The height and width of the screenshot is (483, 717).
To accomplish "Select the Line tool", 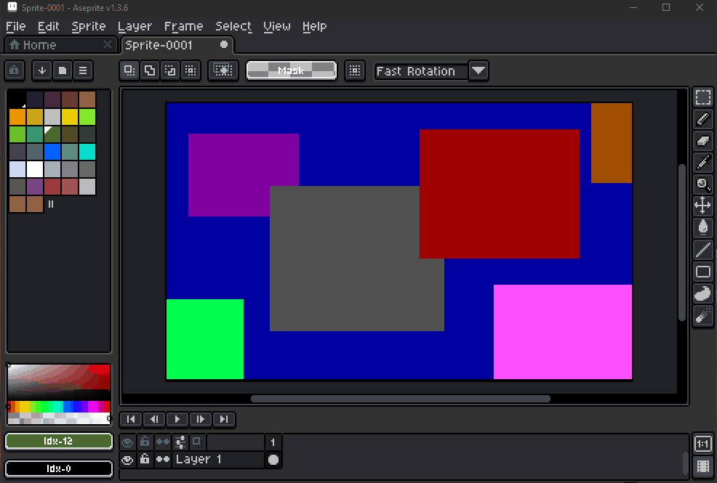I will click(x=702, y=249).
